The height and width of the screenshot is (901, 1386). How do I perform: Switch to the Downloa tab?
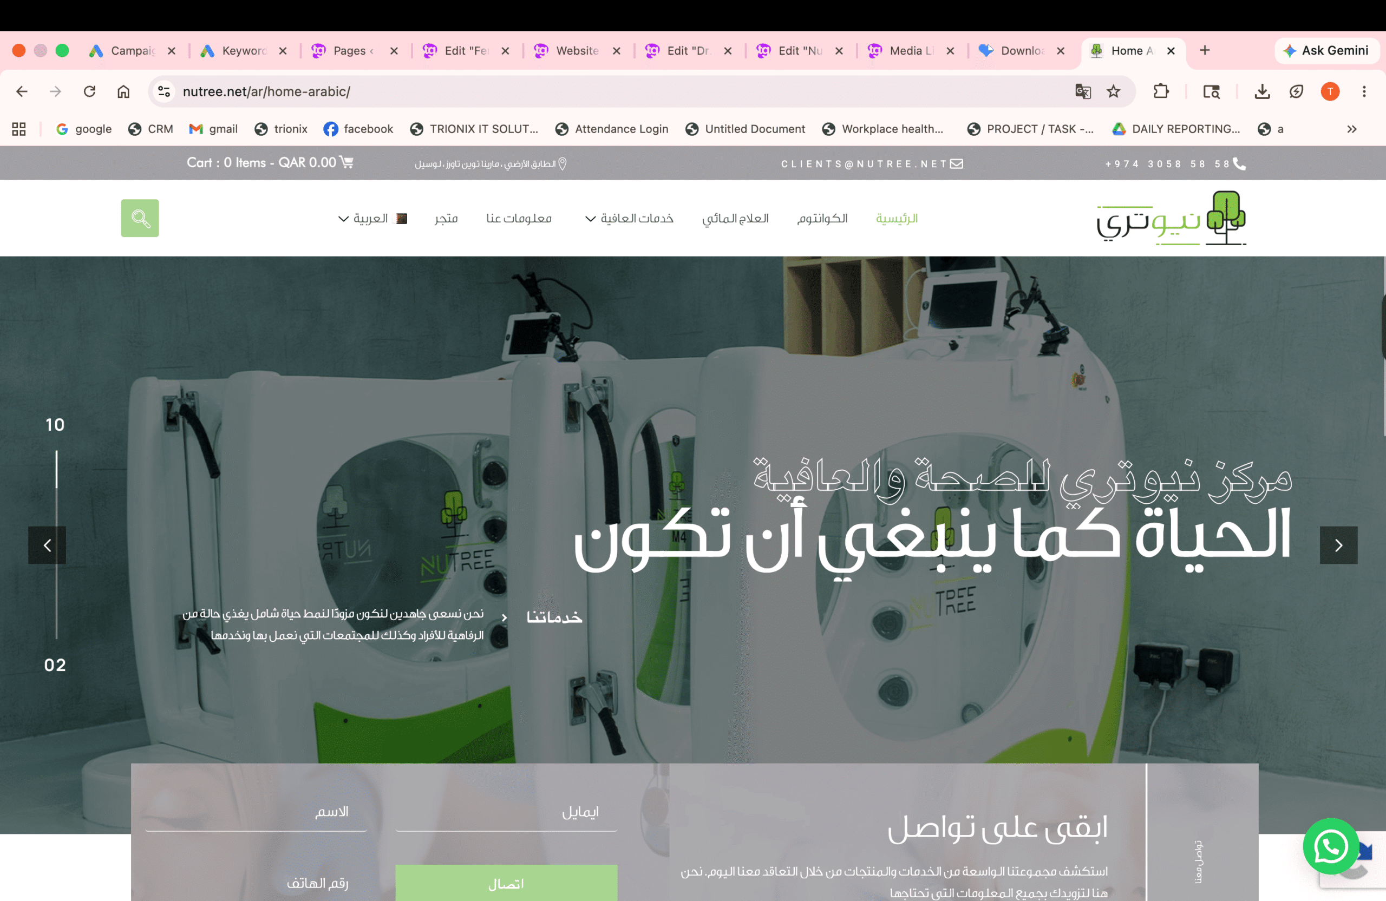[1023, 51]
